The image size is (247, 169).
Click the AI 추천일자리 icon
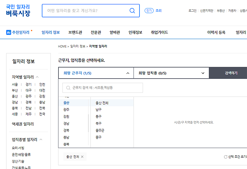click(8, 32)
